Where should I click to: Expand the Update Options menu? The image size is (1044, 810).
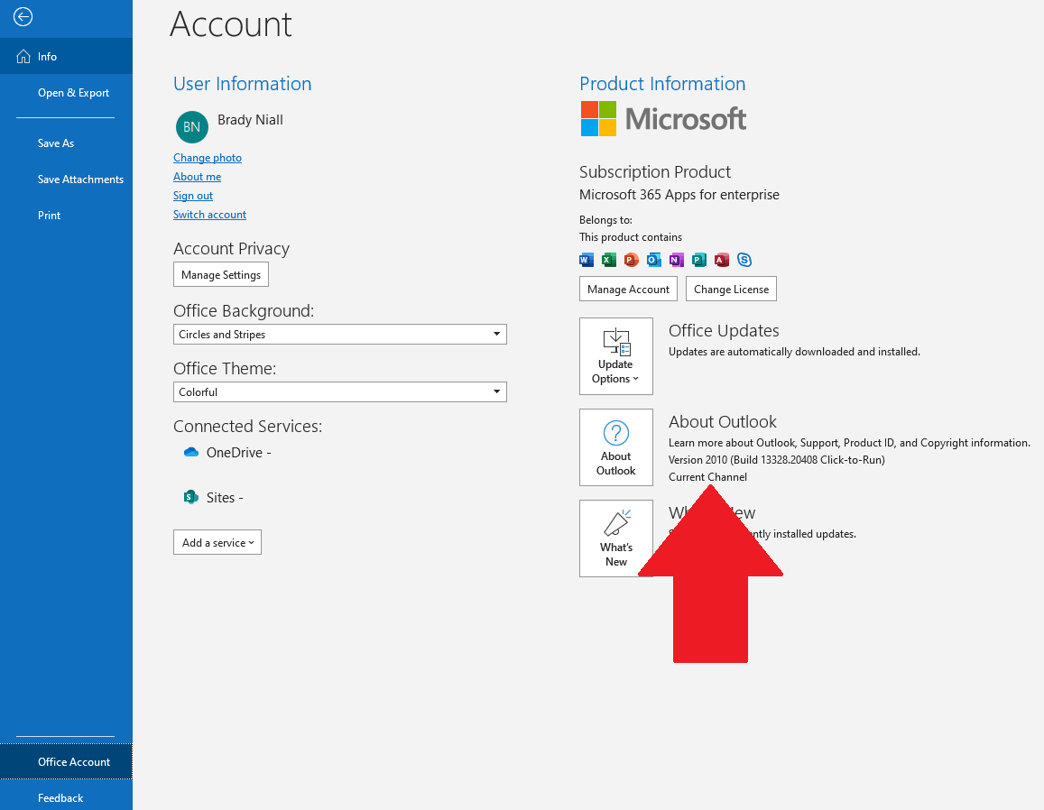point(616,356)
